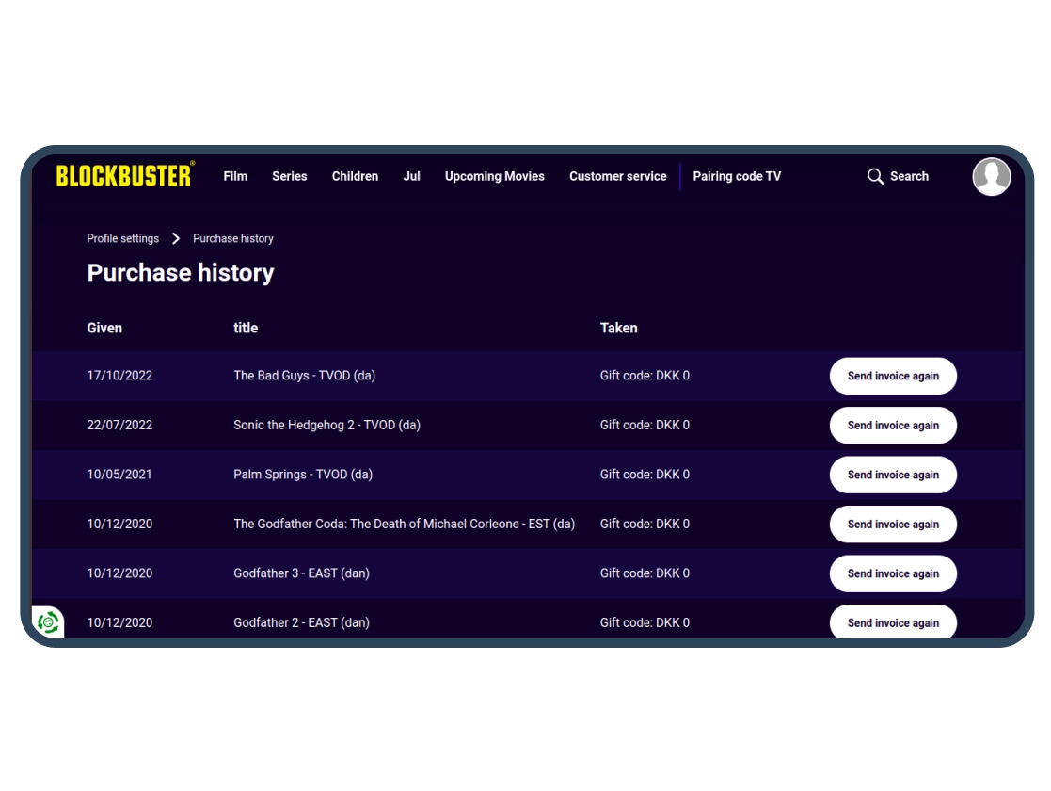This screenshot has width=1051, height=791.
Task: Resend invoice for Godfather 3
Action: click(x=893, y=573)
